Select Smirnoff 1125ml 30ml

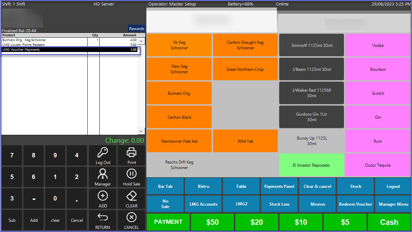click(312, 45)
